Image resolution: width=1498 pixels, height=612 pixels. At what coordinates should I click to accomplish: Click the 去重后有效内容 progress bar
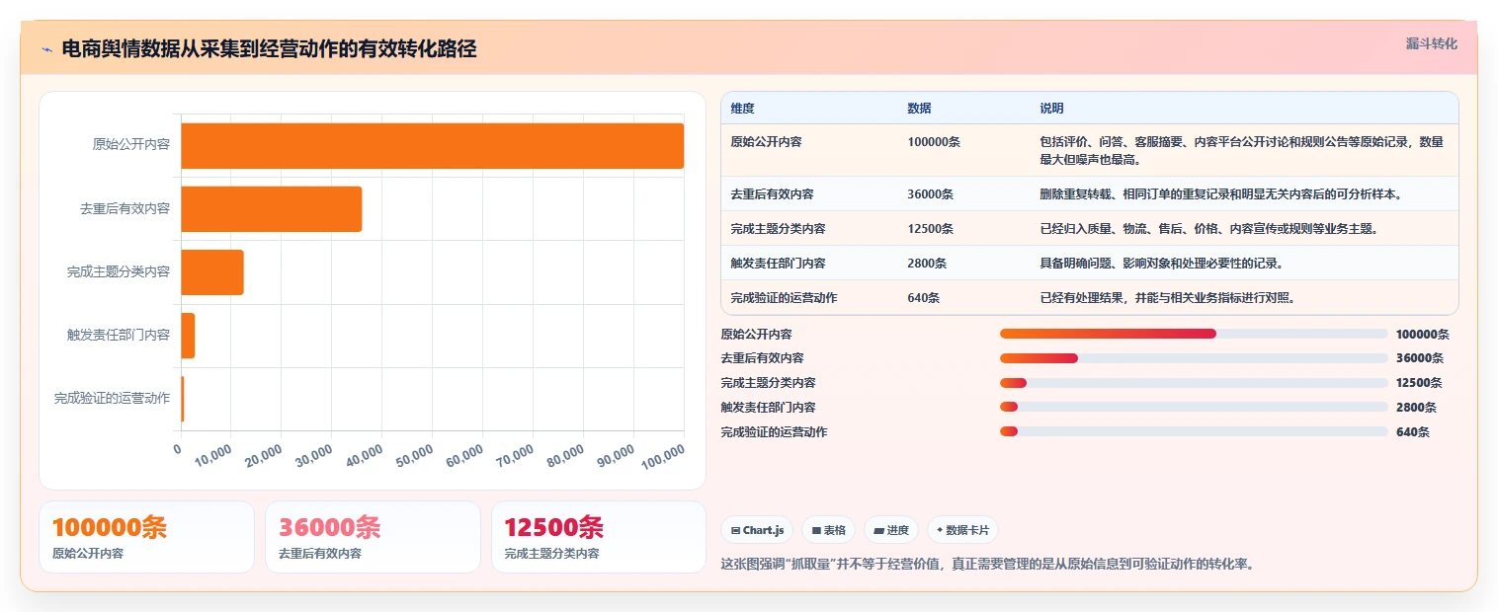click(x=1194, y=358)
